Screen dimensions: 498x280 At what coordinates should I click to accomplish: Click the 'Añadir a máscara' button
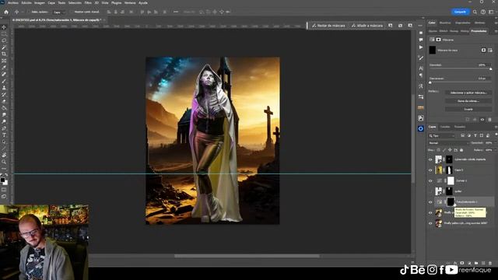click(367, 26)
